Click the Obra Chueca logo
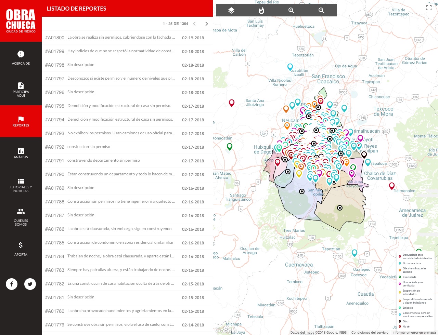Image resolution: width=438 pixels, height=335 pixels. (21, 21)
